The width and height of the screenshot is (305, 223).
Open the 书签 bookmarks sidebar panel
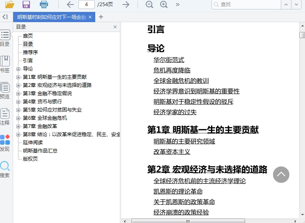coord(5,64)
